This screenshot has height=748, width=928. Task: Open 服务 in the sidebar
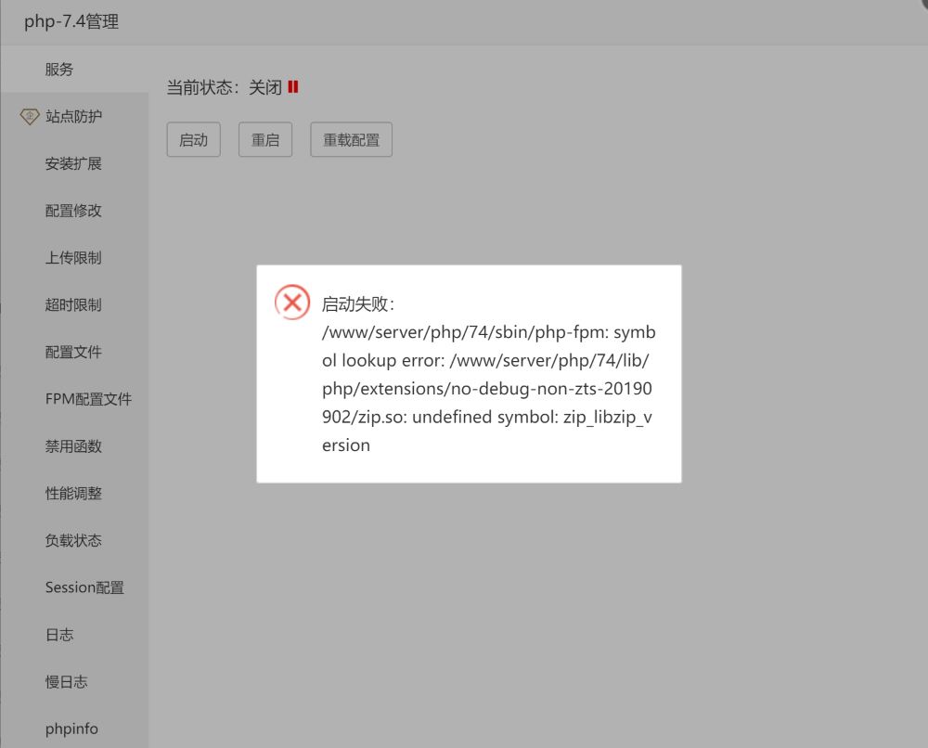58,69
